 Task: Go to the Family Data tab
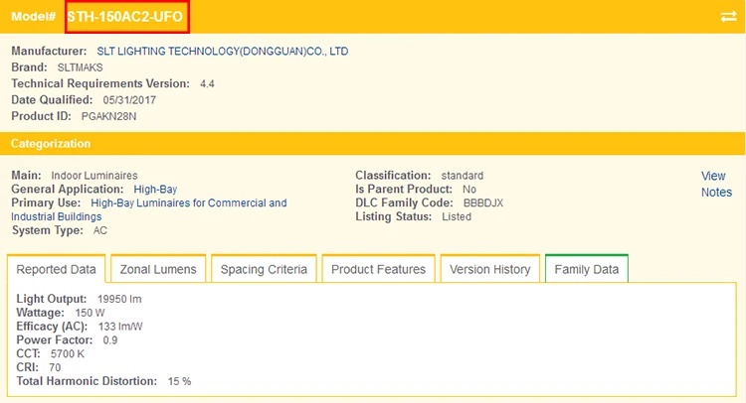click(x=586, y=269)
